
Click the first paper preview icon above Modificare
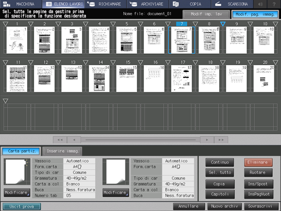[x=17, y=171]
